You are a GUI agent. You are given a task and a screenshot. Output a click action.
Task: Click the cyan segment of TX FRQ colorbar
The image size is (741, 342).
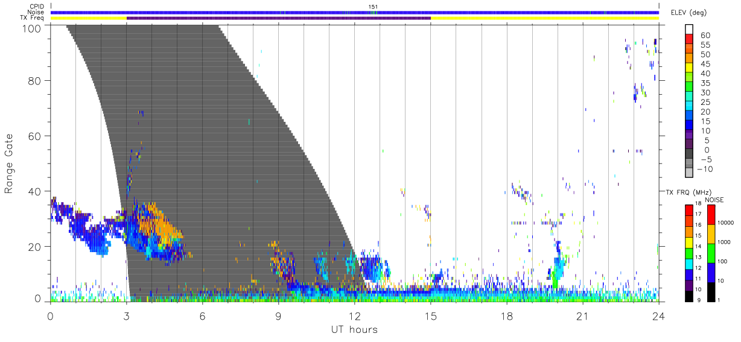pyautogui.click(x=688, y=263)
